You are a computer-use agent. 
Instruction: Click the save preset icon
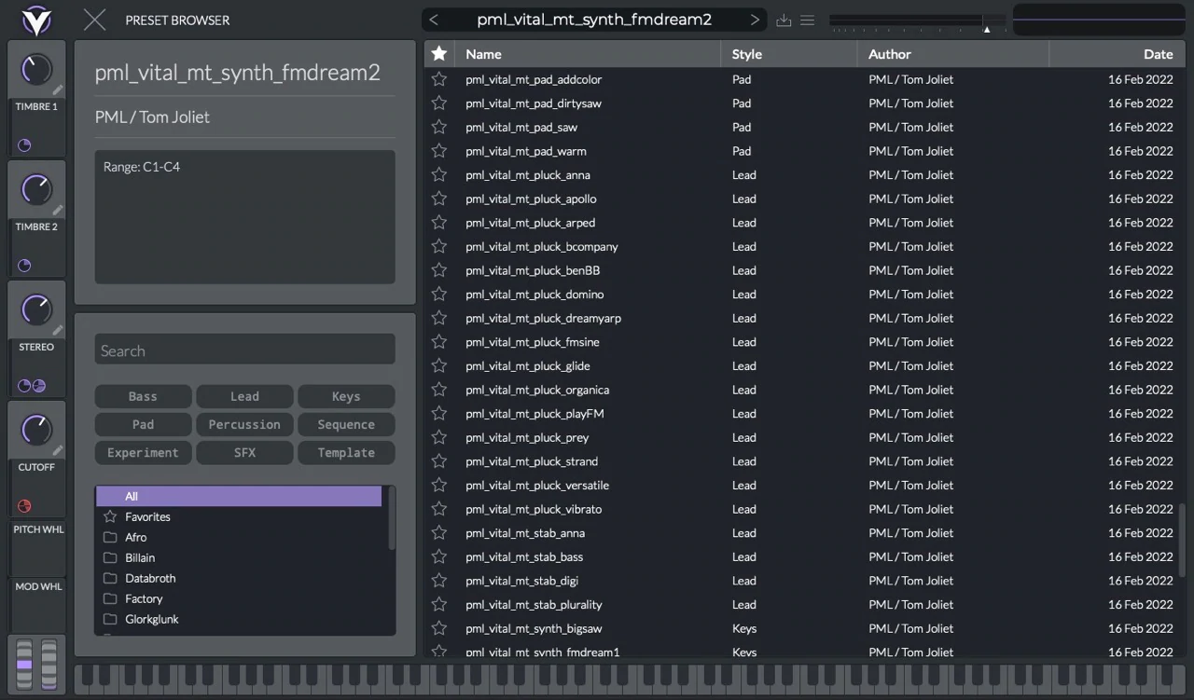pos(784,21)
